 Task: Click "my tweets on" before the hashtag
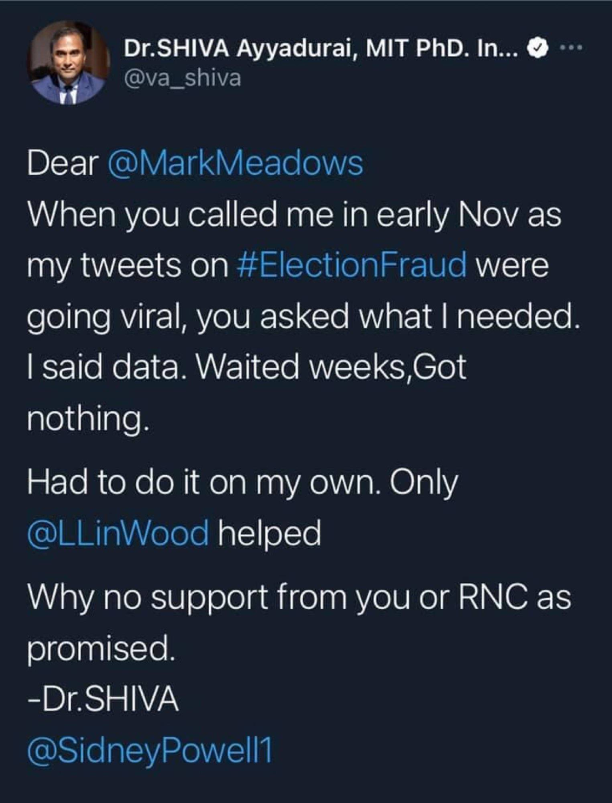128,265
